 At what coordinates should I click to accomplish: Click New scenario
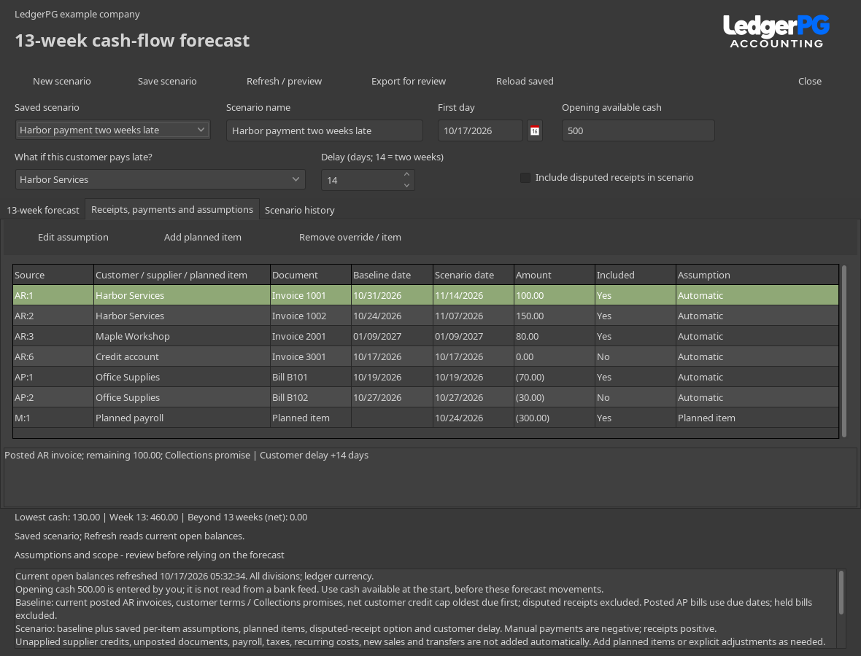click(61, 81)
